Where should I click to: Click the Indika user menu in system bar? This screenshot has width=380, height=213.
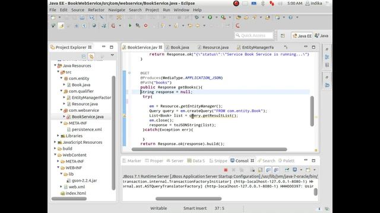[x=314, y=4]
